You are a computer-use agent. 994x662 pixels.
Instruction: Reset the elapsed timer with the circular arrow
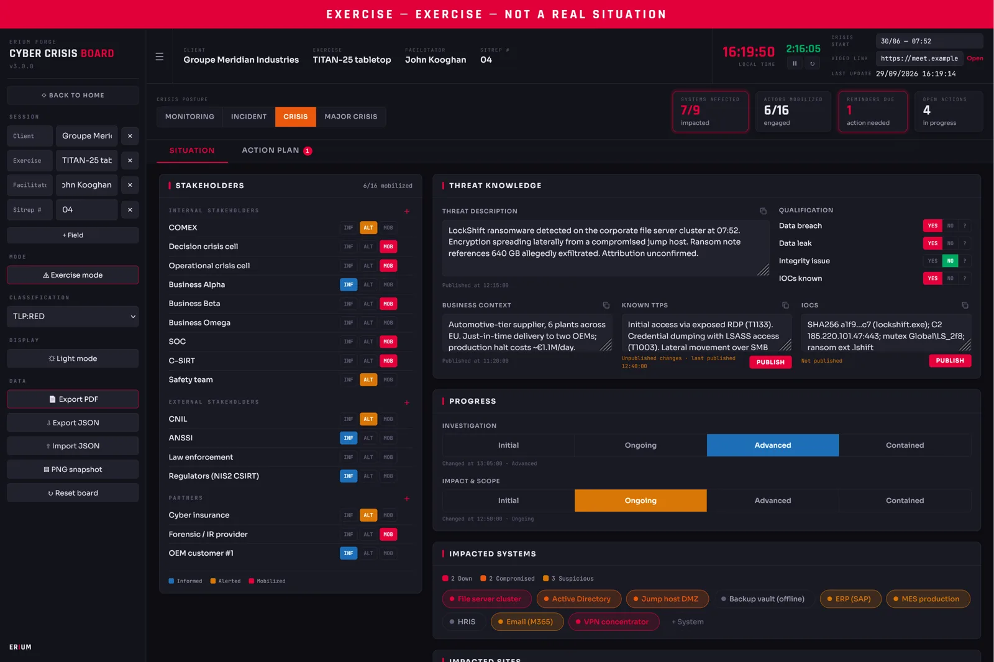click(812, 63)
